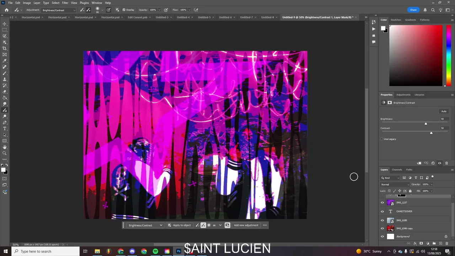455x256 pixels.
Task: Select the Brush tool
Action: 5,73
